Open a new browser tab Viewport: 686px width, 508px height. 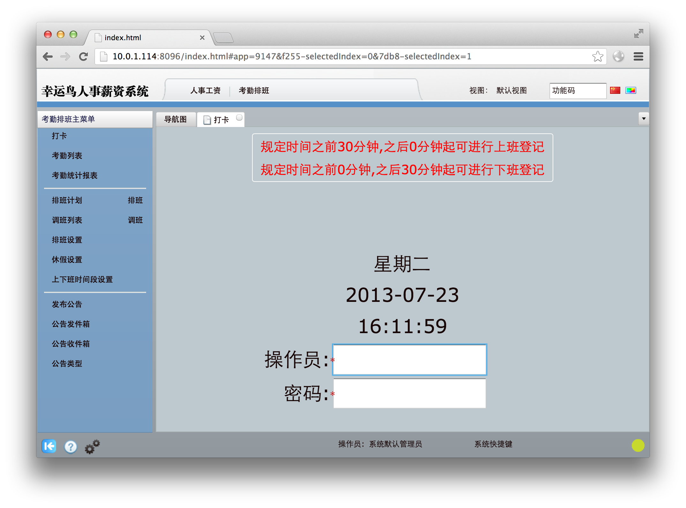click(223, 38)
